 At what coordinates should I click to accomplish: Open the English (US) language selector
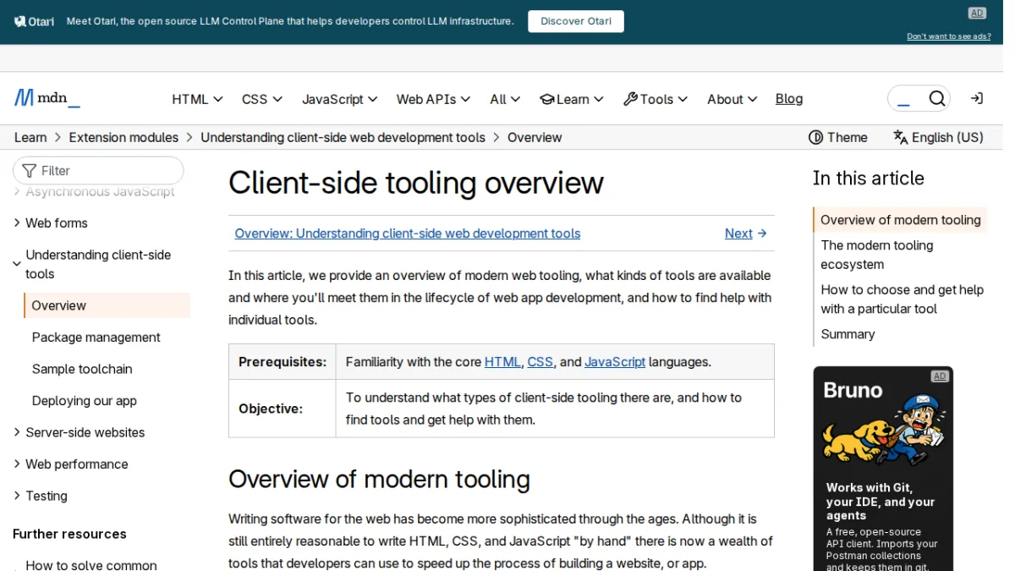pyautogui.click(x=939, y=137)
